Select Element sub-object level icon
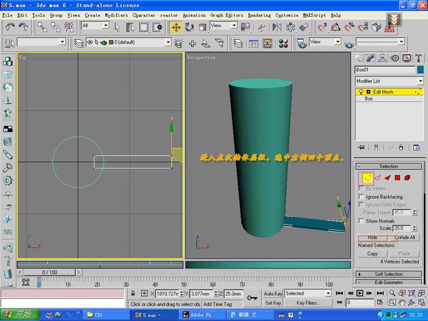This screenshot has width=428, height=321. [x=407, y=178]
